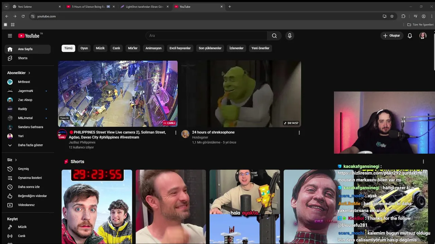This screenshot has height=244, width=435.
Task: Focus the Ara search field
Action: 207,36
